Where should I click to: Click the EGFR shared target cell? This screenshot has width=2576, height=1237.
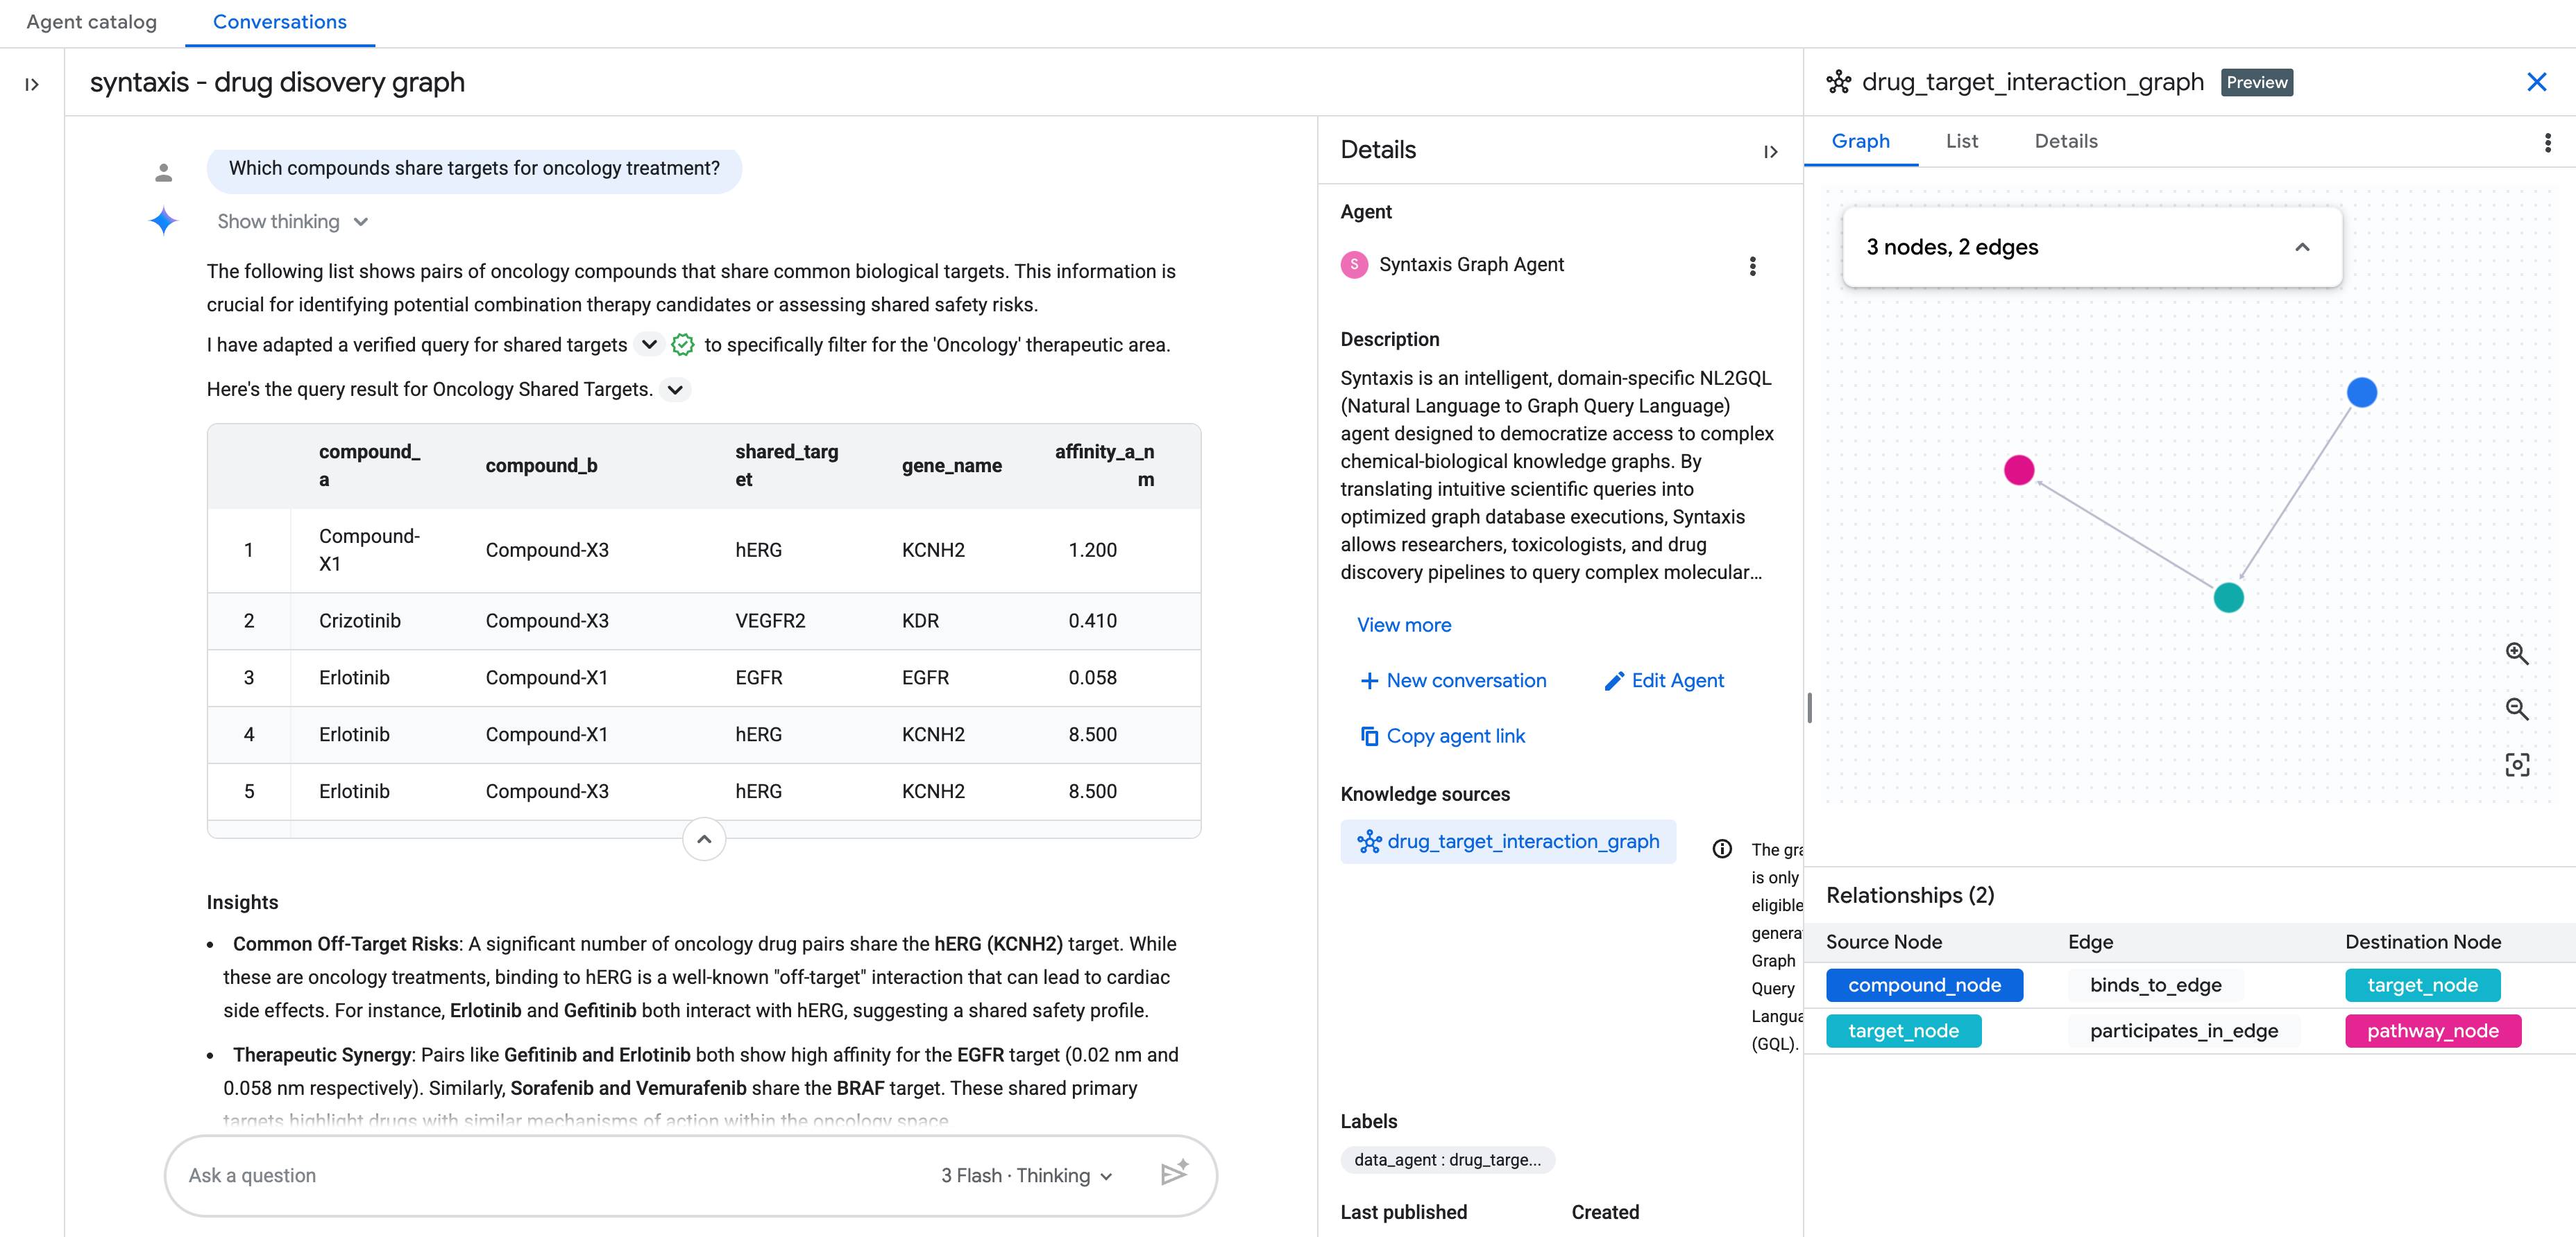tap(758, 678)
